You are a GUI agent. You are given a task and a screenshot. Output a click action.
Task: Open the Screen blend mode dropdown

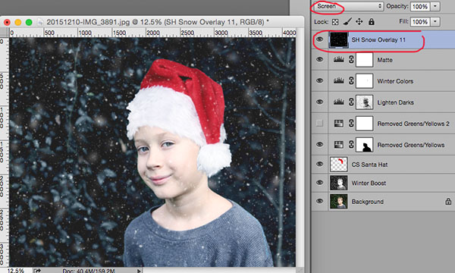[x=347, y=6]
